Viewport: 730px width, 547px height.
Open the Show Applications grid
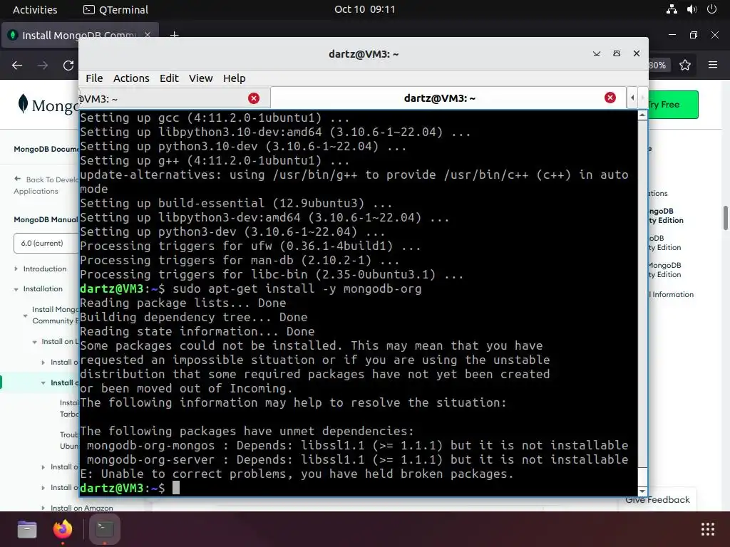(x=708, y=529)
